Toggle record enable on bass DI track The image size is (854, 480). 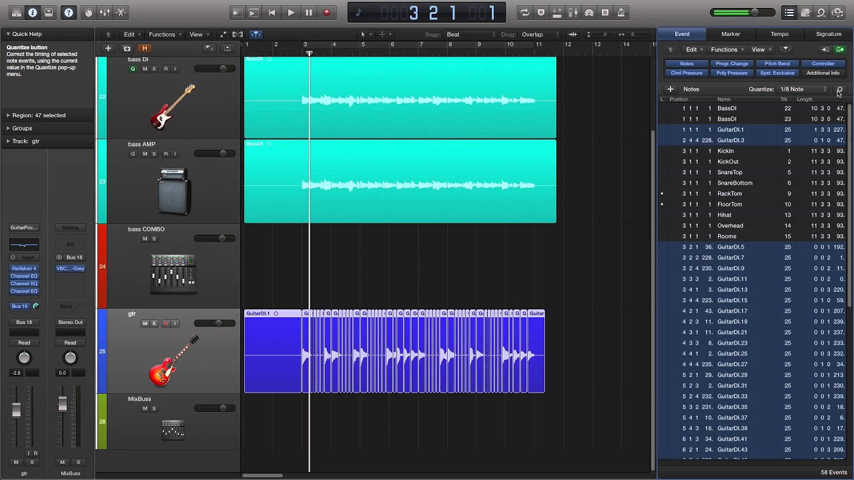tap(165, 69)
